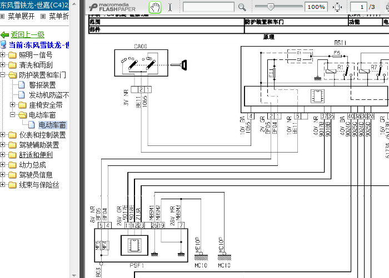Click the 防护装置和车门 table cell

tap(296, 22)
